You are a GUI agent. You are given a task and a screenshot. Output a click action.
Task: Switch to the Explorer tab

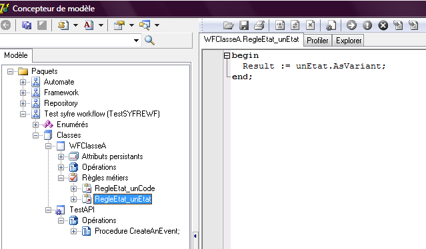coord(349,41)
